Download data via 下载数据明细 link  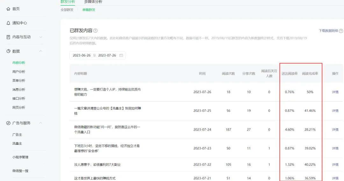tap(328, 31)
